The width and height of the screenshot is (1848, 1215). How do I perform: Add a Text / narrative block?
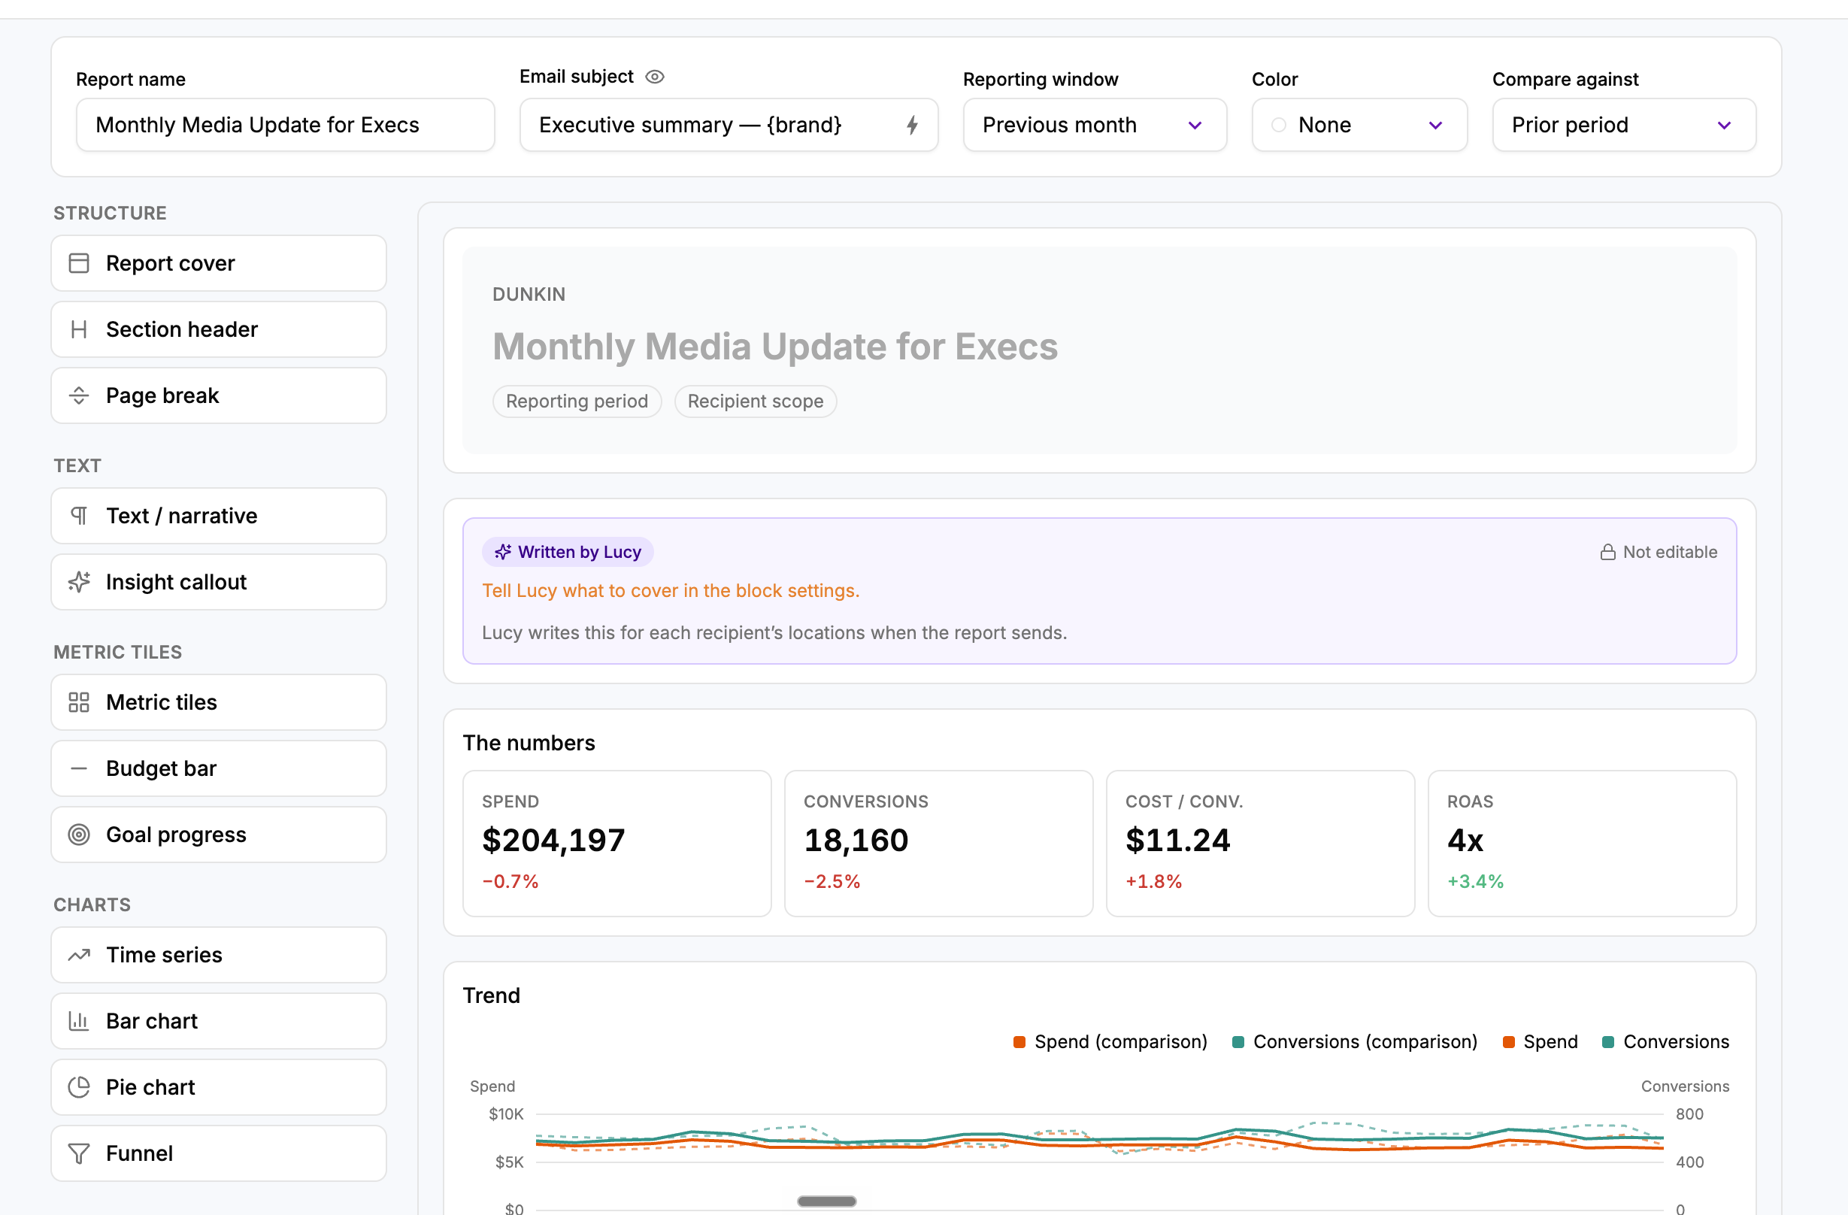[219, 516]
